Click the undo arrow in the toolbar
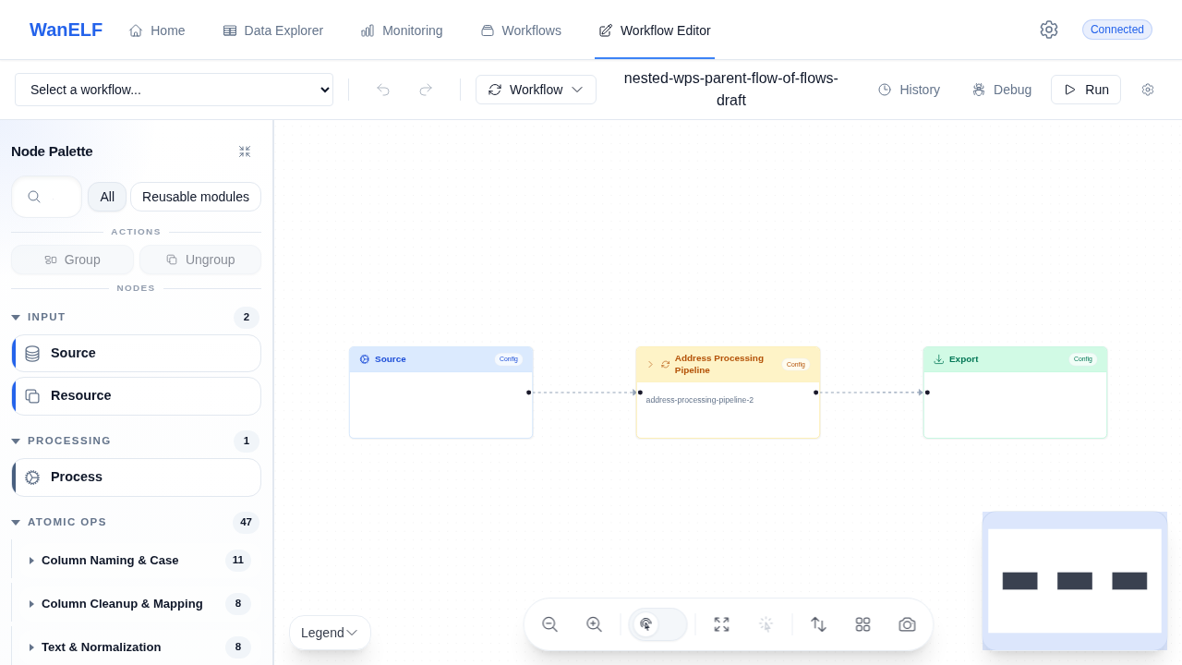This screenshot has width=1182, height=665. 383,90
